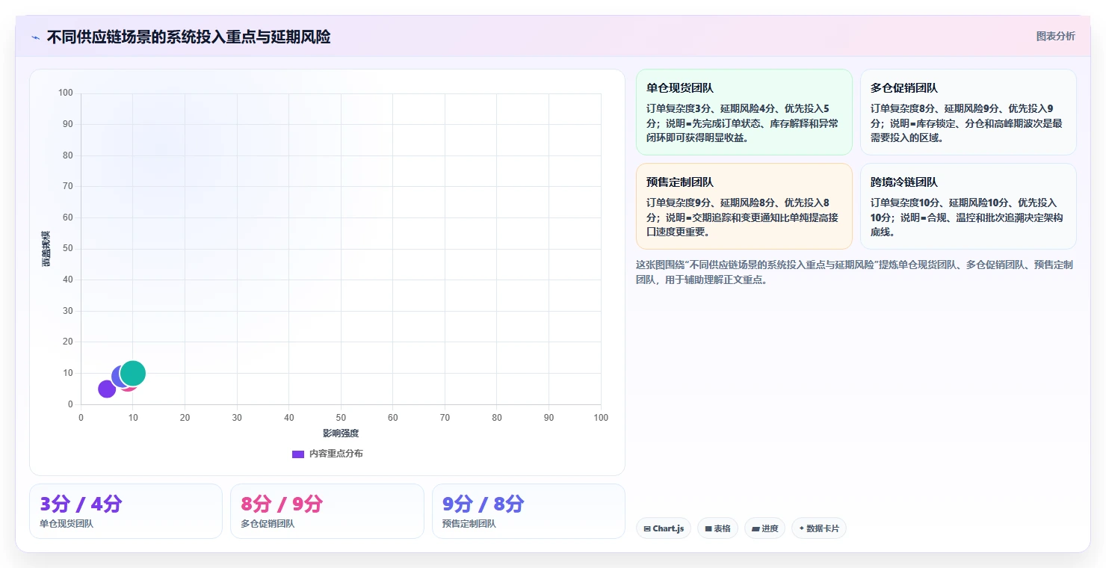Screen dimensions: 1106x568
Task: Click the small purple bubble nearest the origin
Action: pos(107,389)
